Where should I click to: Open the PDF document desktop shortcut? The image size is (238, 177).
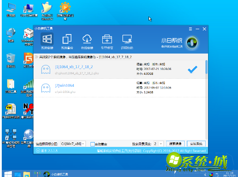pos(11,111)
